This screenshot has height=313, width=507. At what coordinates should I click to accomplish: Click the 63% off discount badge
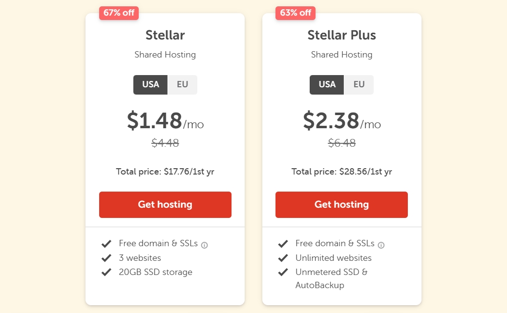point(296,13)
